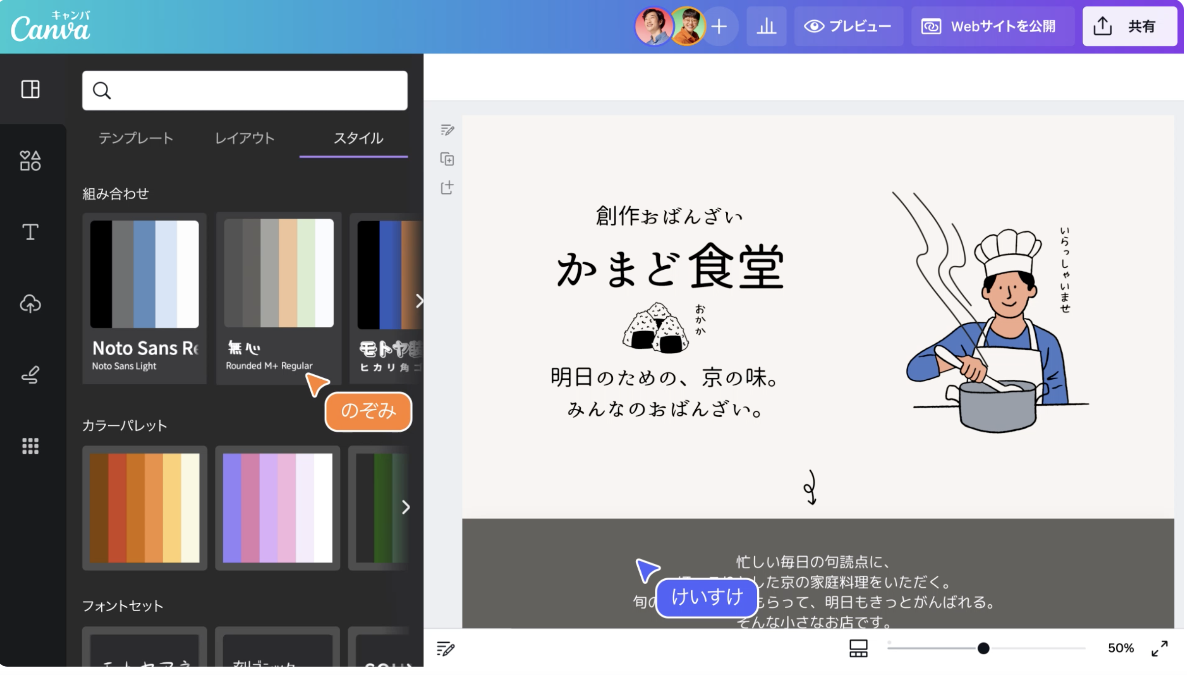Open the Elements shapes sidebar icon

click(30, 161)
